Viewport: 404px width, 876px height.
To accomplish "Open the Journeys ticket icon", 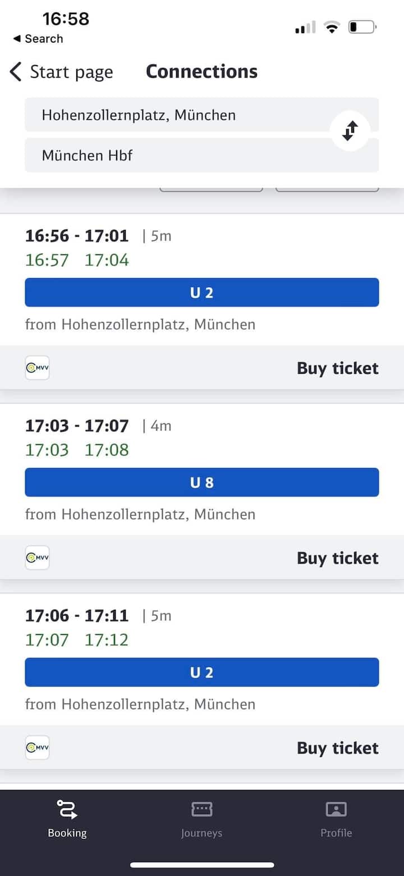I will click(201, 809).
